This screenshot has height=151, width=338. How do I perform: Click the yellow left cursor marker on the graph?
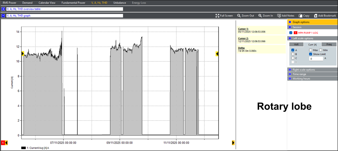coord(23,54)
